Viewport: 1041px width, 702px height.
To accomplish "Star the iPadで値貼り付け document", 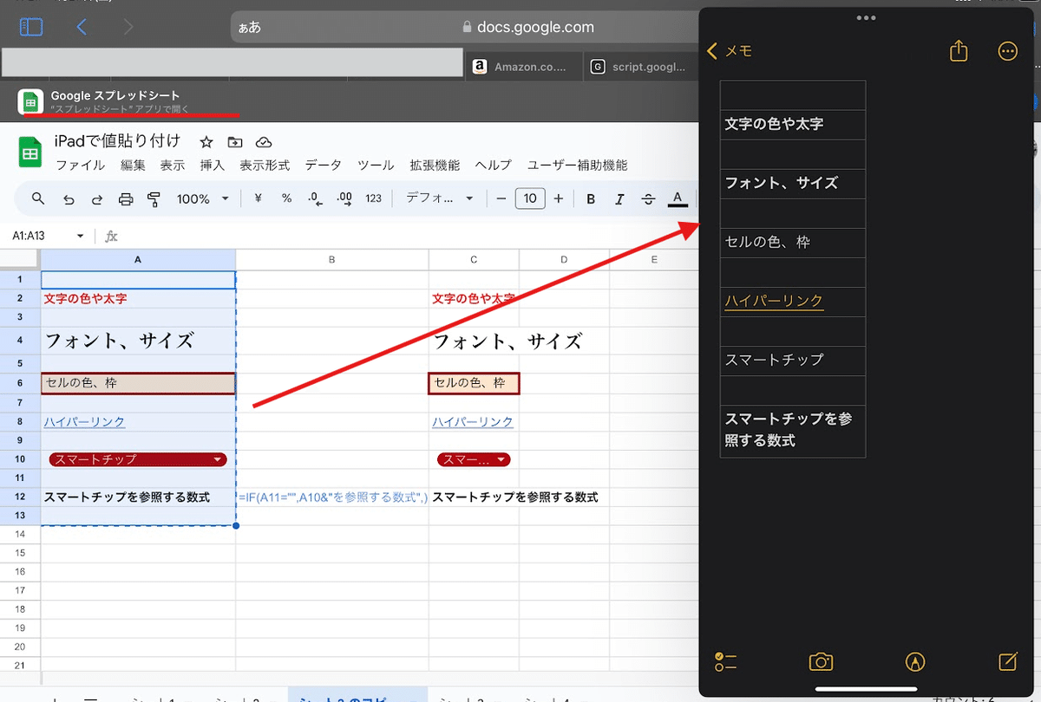I will click(206, 142).
